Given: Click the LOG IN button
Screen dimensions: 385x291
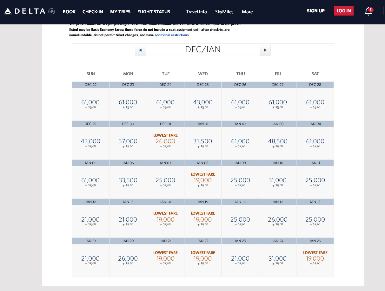Looking at the screenshot, I should pyautogui.click(x=344, y=11).
